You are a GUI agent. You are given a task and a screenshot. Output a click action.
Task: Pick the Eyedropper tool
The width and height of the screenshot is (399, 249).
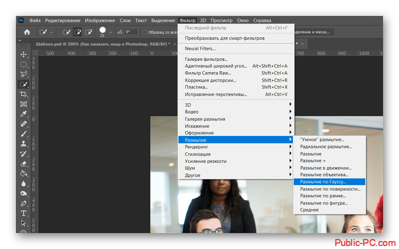click(x=23, y=114)
